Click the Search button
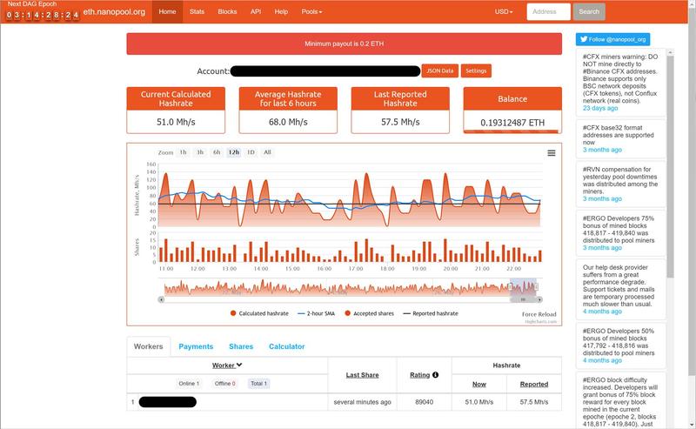This screenshot has height=429, width=696. click(x=589, y=11)
